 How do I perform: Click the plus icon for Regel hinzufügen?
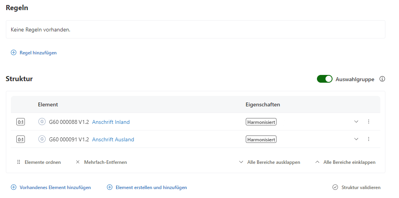click(x=14, y=53)
